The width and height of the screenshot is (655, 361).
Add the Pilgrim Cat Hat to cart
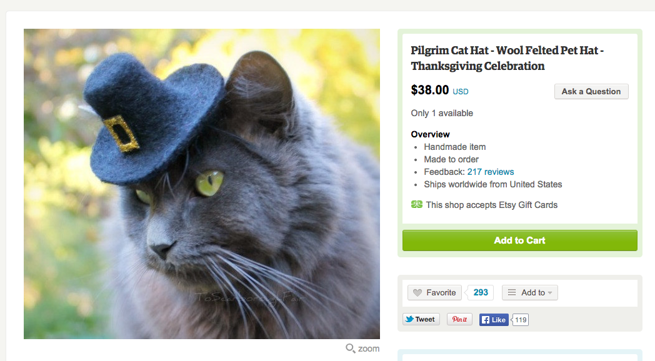(x=519, y=240)
